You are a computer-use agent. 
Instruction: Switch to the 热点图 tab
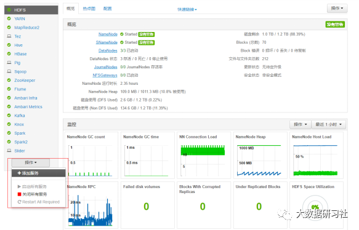tap(89, 9)
